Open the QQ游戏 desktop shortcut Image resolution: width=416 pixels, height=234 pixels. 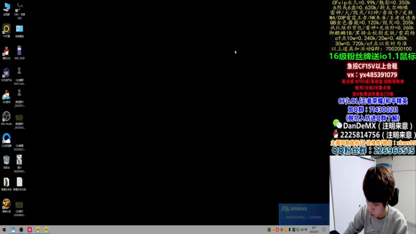[x=6, y=96]
